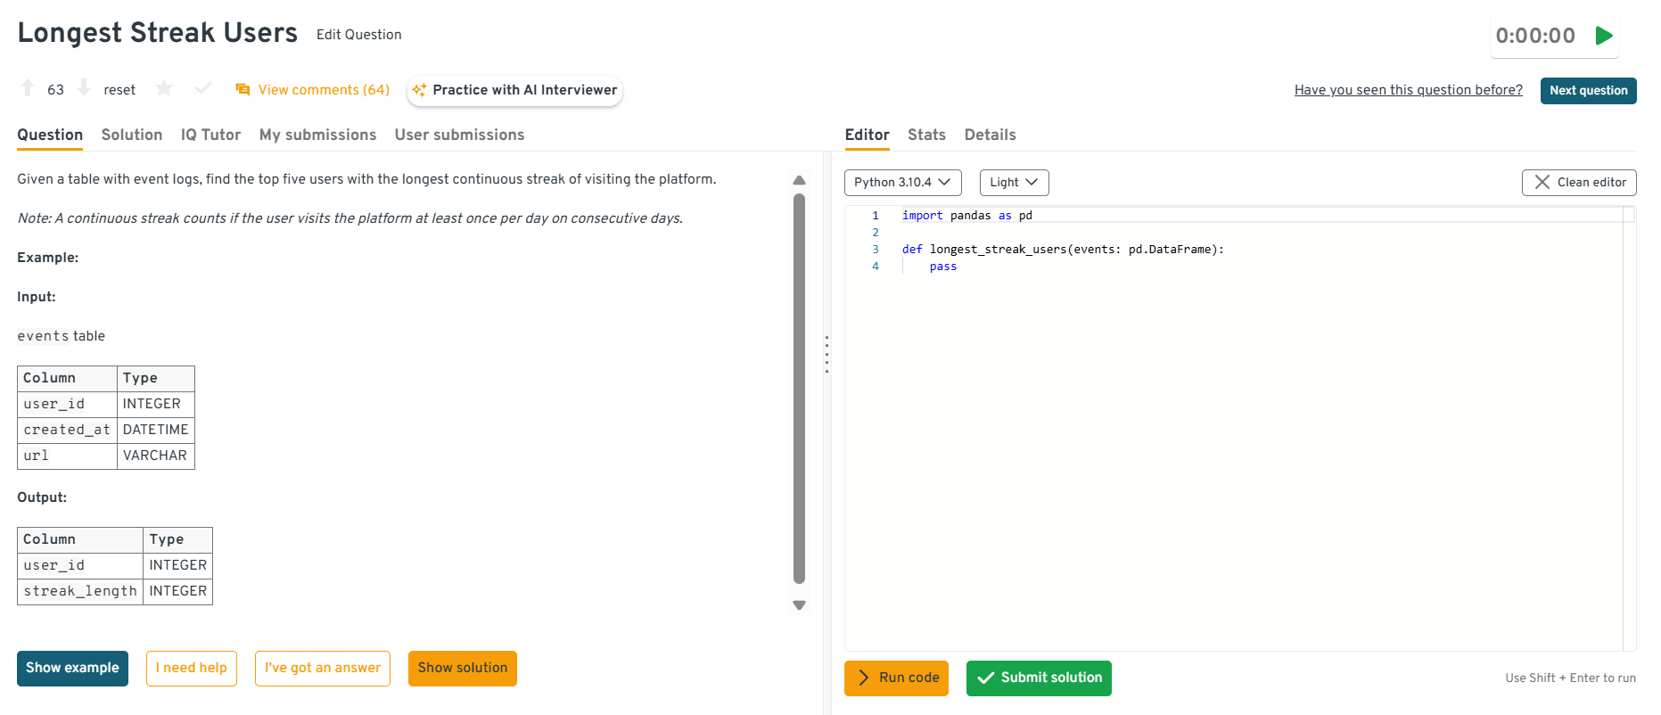Open the Stats tab
1661x715 pixels.
tap(926, 135)
